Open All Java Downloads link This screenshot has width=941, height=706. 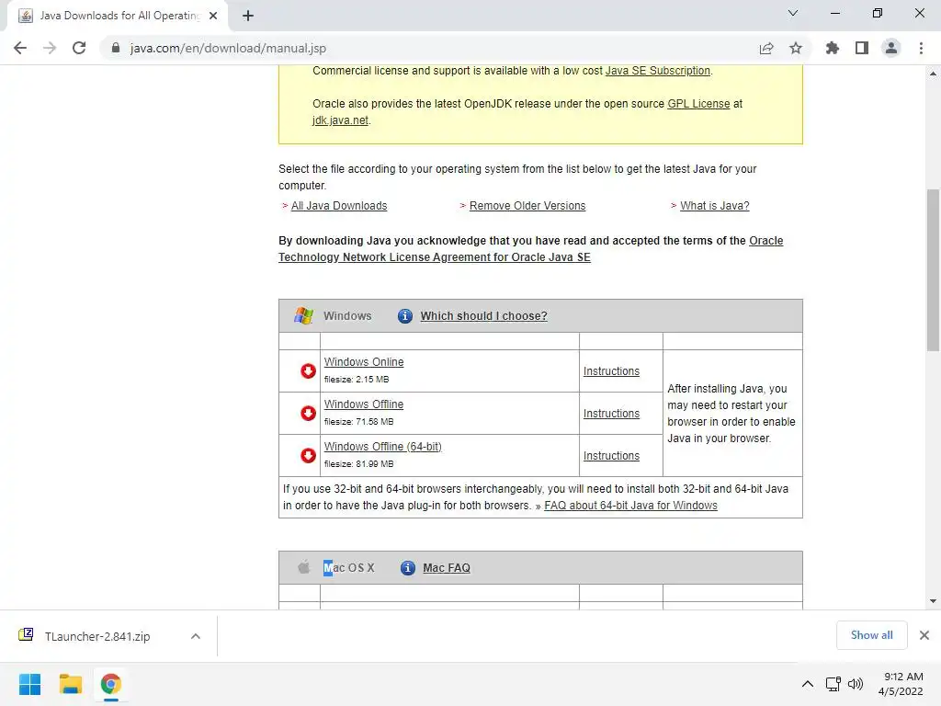pyautogui.click(x=339, y=205)
